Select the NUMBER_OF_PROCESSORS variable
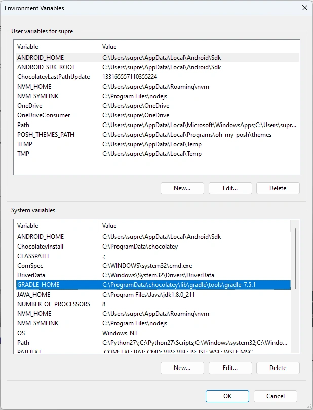This screenshot has width=313, height=410. [x=53, y=304]
